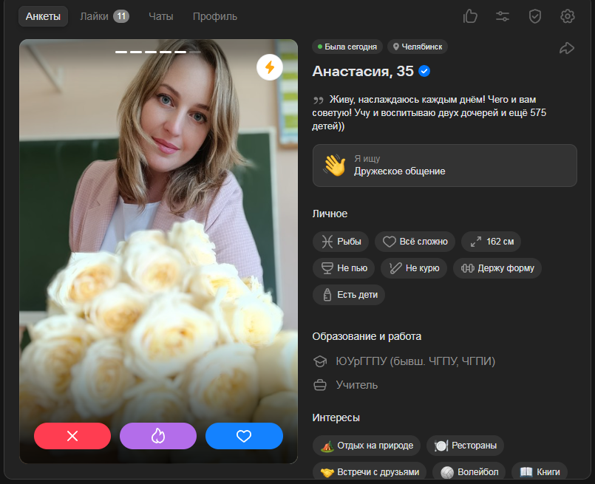This screenshot has width=595, height=484.
Task: Click the Дружеское общение card
Action: tap(444, 166)
